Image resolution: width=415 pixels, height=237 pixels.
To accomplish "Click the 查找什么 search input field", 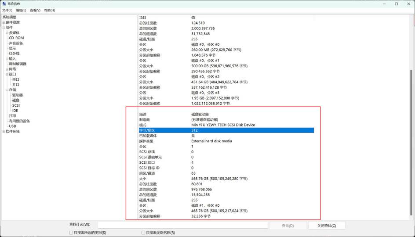I will coord(182,225).
